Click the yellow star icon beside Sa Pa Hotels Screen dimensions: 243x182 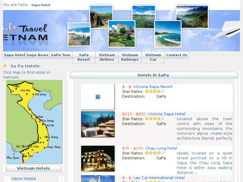(5, 65)
